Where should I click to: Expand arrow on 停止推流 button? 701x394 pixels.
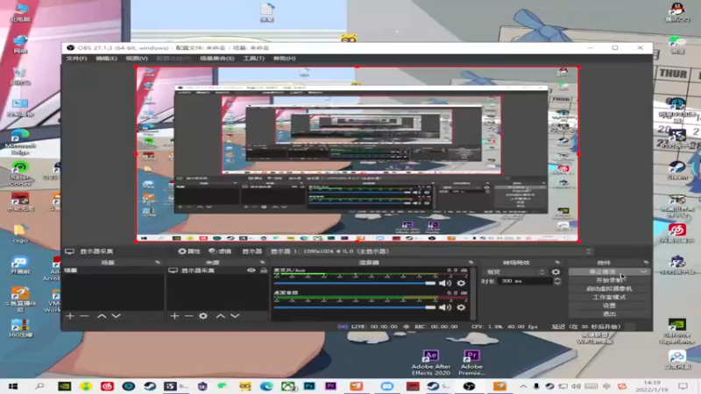coord(643,271)
